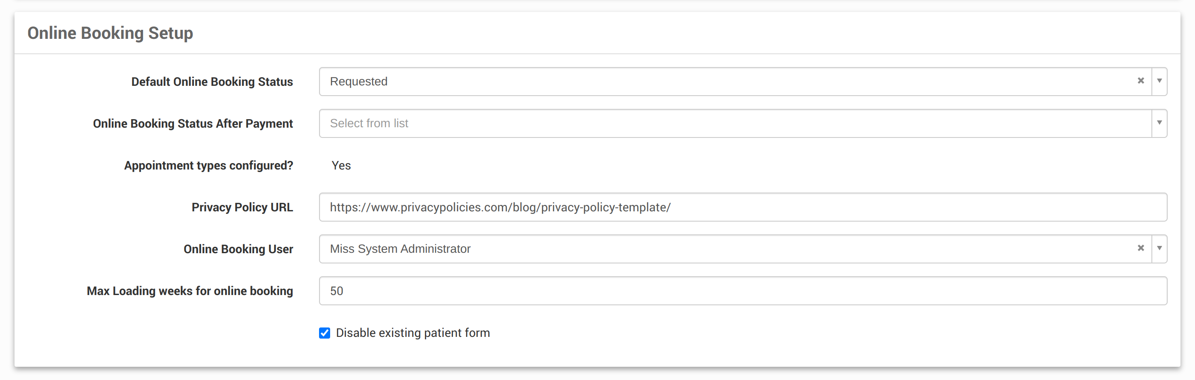1195x380 pixels.
Task: Clear the Default Online Booking Status selection
Action: (1141, 81)
